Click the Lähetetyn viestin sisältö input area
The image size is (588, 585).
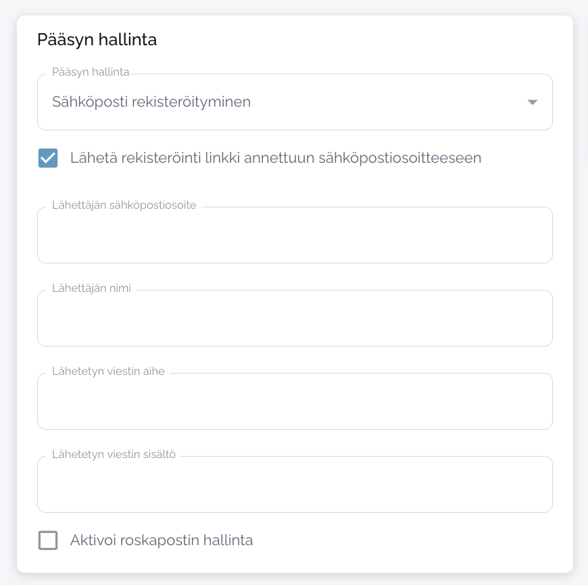(x=295, y=486)
